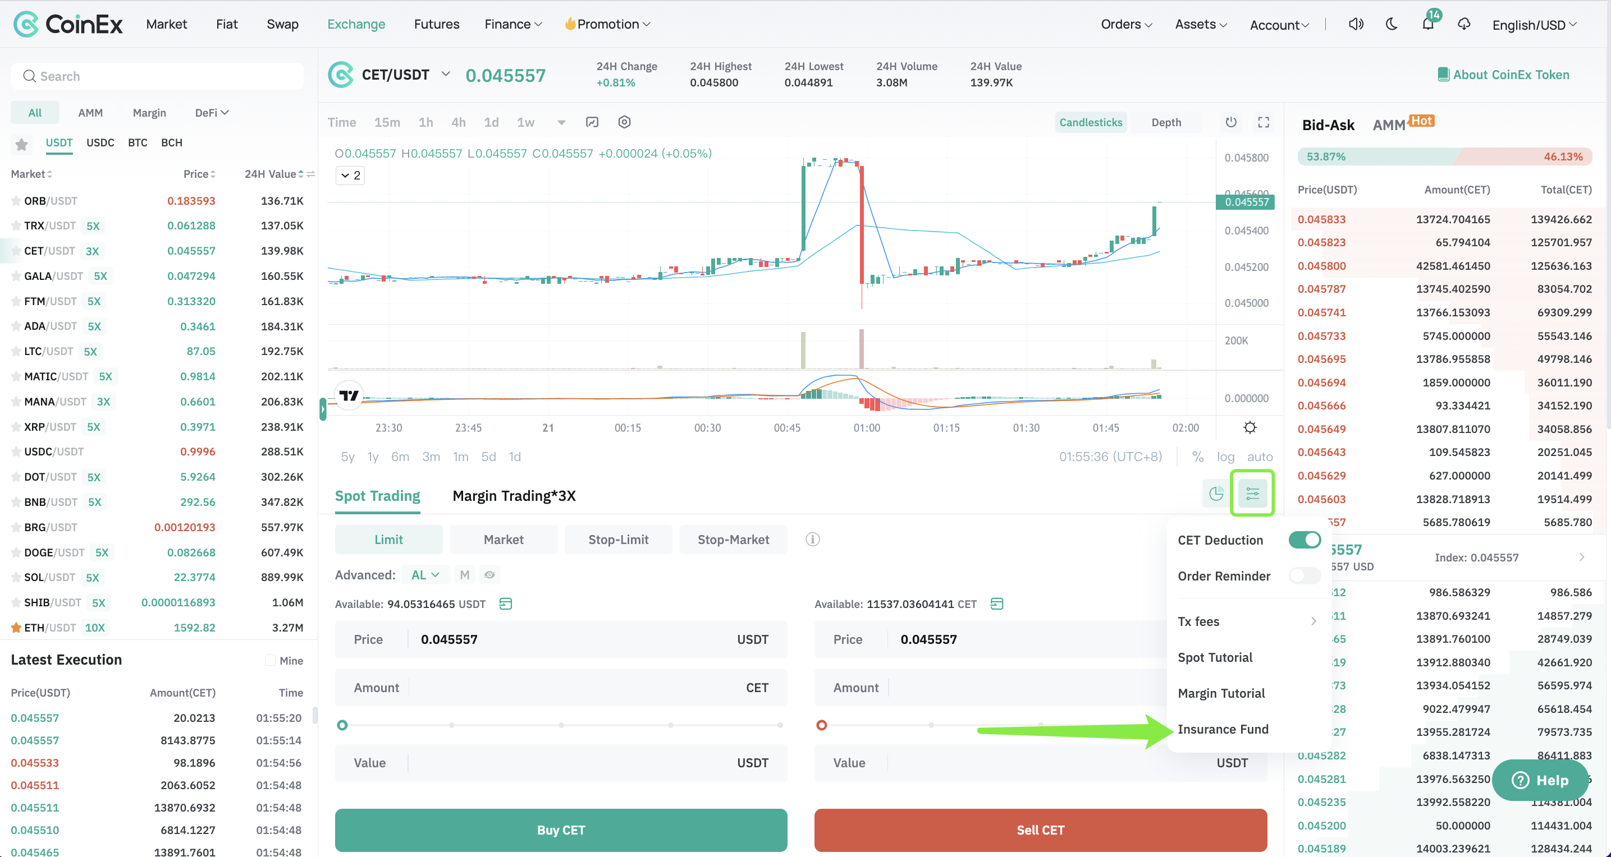Open the Promotion dropdown
This screenshot has width=1611, height=857.
pos(607,24)
